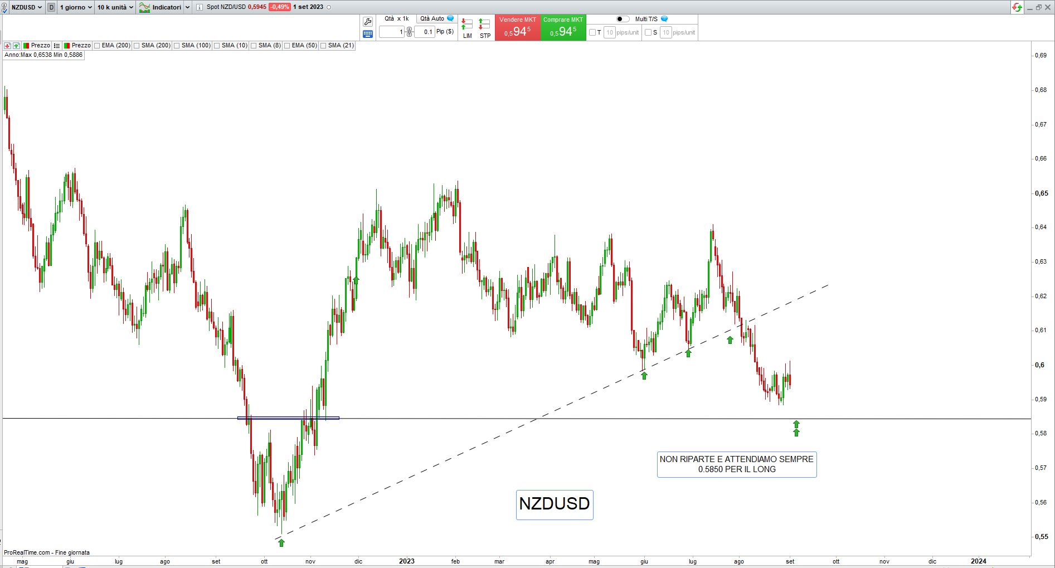
Task: Click the red down-arrow indicator panel icon
Action: point(7,46)
